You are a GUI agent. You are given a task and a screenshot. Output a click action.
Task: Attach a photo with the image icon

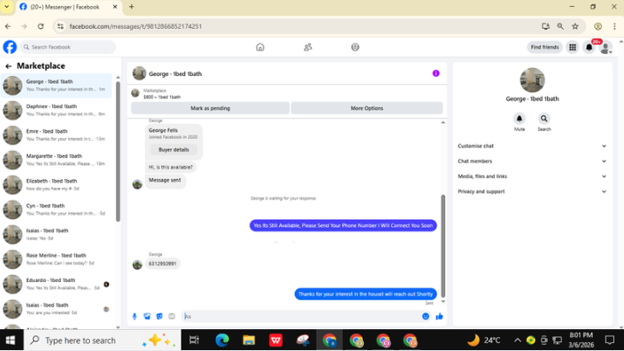(147, 316)
